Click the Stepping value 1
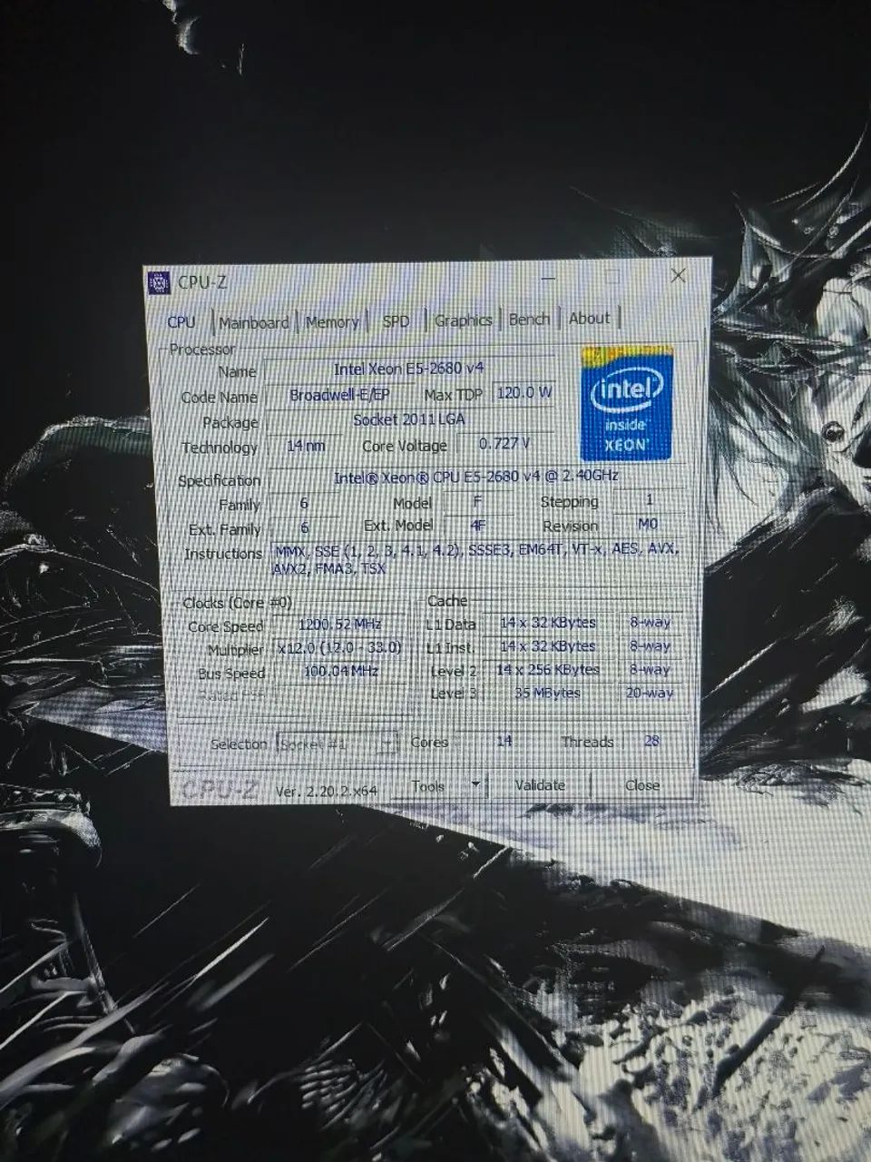The width and height of the screenshot is (871, 1162). [x=649, y=500]
